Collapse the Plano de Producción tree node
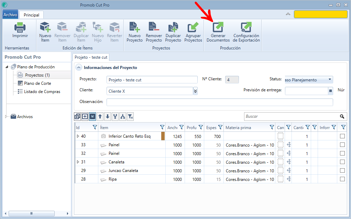Viewport: 351px width, 219px height. (x=7, y=67)
